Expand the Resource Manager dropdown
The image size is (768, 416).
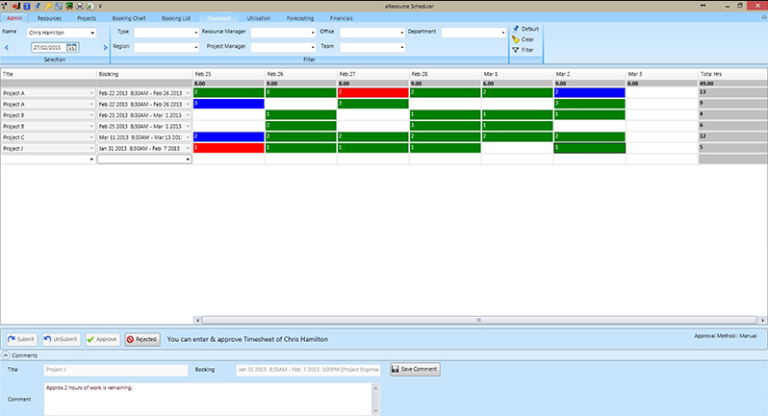click(313, 33)
